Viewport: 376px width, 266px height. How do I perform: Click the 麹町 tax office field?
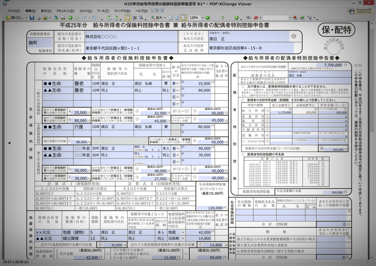point(39,43)
